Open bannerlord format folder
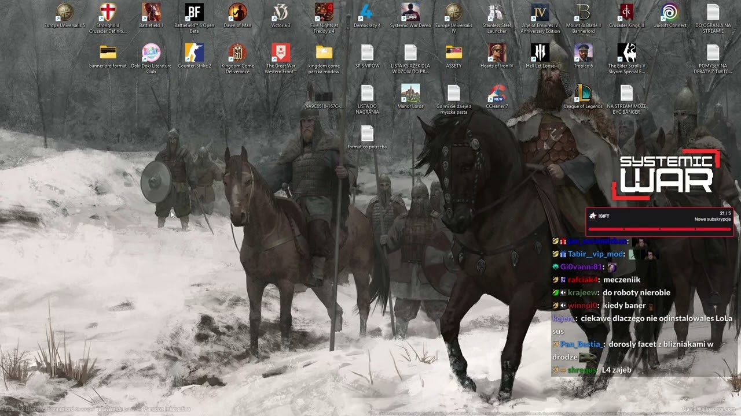 click(x=108, y=56)
